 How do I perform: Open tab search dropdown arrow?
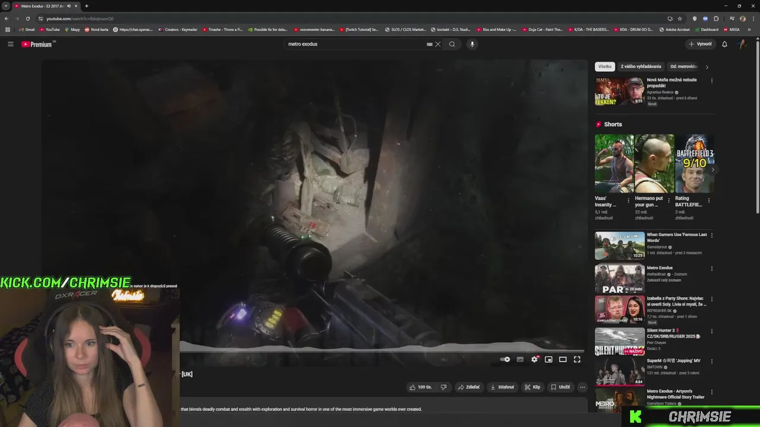point(5,6)
